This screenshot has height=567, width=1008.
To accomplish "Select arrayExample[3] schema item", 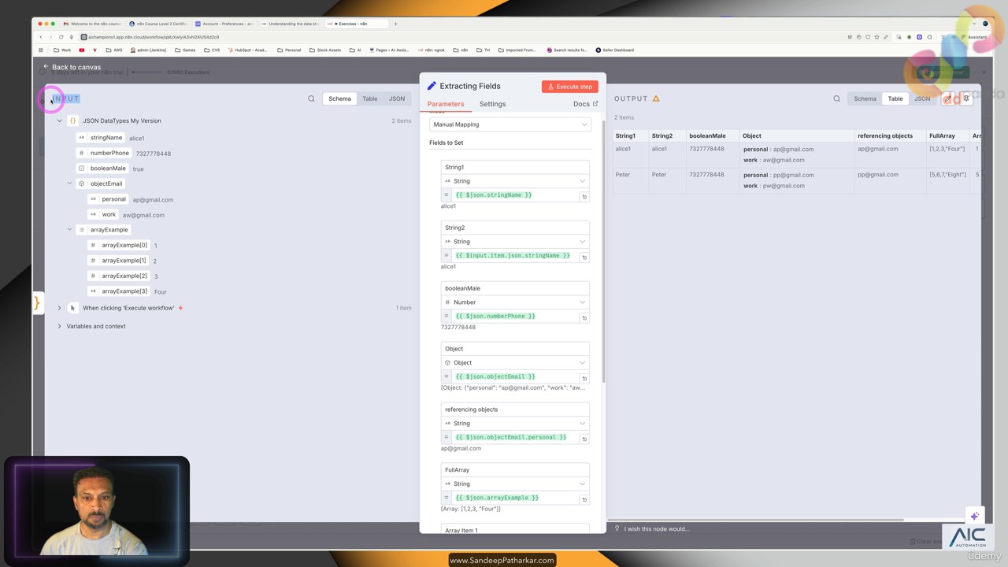I will coord(118,291).
